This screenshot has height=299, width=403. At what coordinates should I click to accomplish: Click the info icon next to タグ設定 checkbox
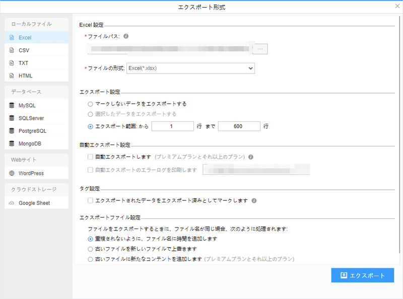click(x=254, y=200)
